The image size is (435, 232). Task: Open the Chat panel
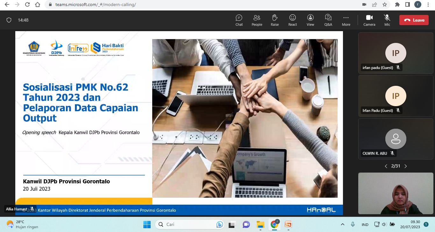pos(239,20)
